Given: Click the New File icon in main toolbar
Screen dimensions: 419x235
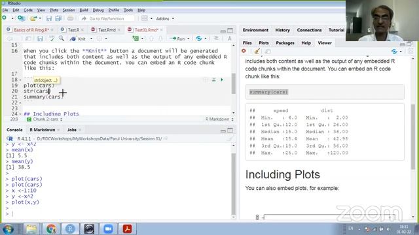Looking at the screenshot, I should click(x=5, y=18).
